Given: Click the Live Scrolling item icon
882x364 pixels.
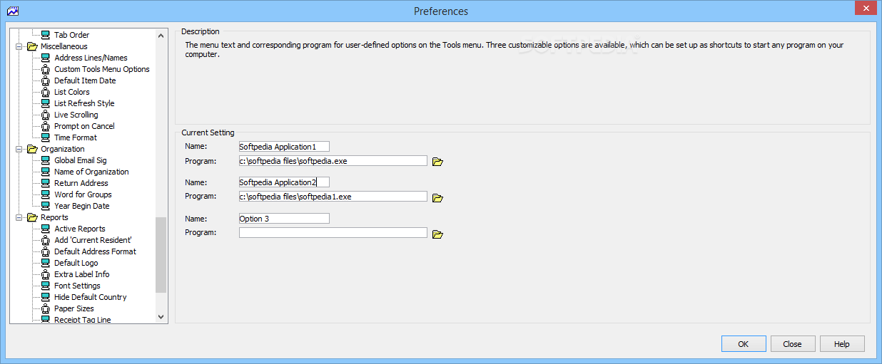Looking at the screenshot, I should coord(46,115).
